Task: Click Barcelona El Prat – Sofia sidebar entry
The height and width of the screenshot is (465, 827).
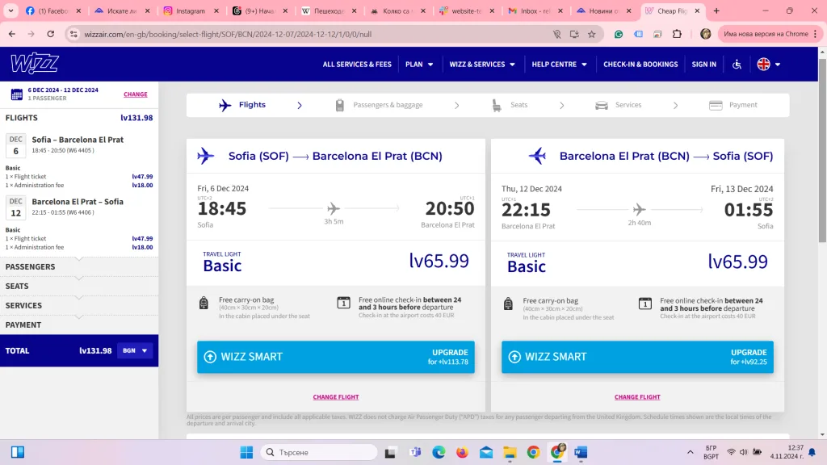Action: tap(78, 202)
